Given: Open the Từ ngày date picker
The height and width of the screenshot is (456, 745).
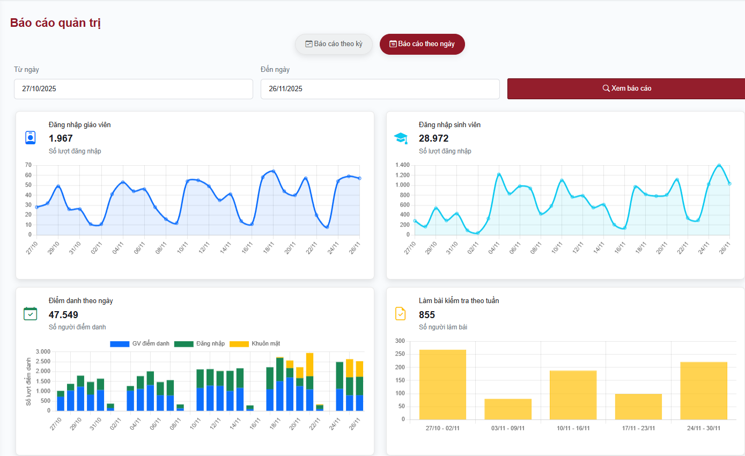Looking at the screenshot, I should [x=133, y=89].
